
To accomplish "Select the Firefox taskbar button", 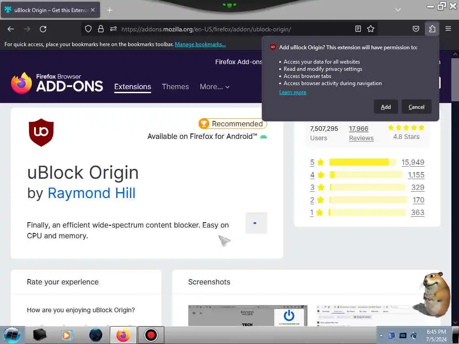I will [x=123, y=335].
